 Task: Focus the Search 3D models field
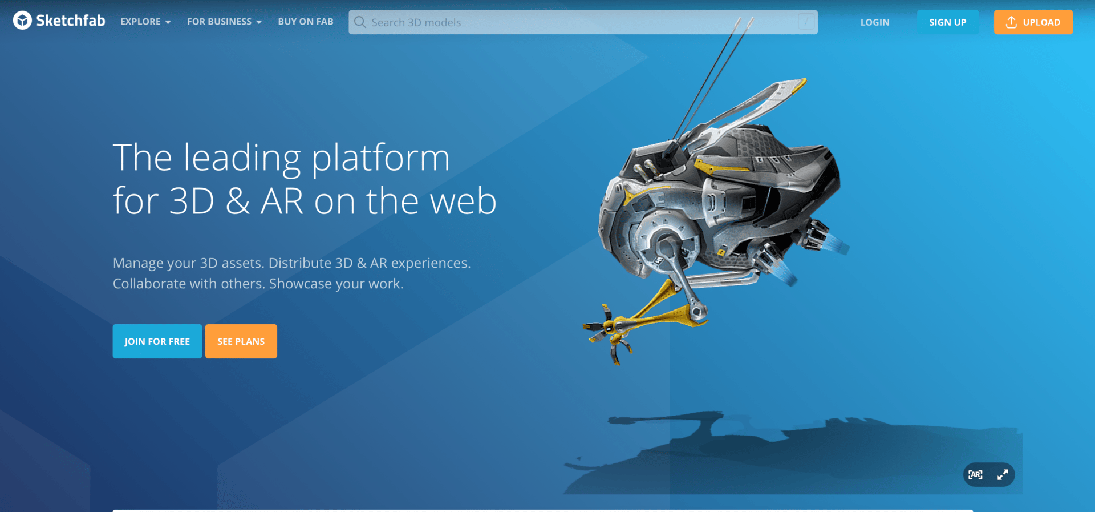(x=583, y=22)
